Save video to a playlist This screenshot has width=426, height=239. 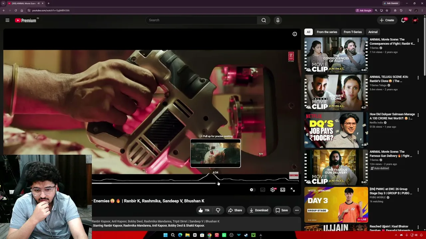[282, 210]
